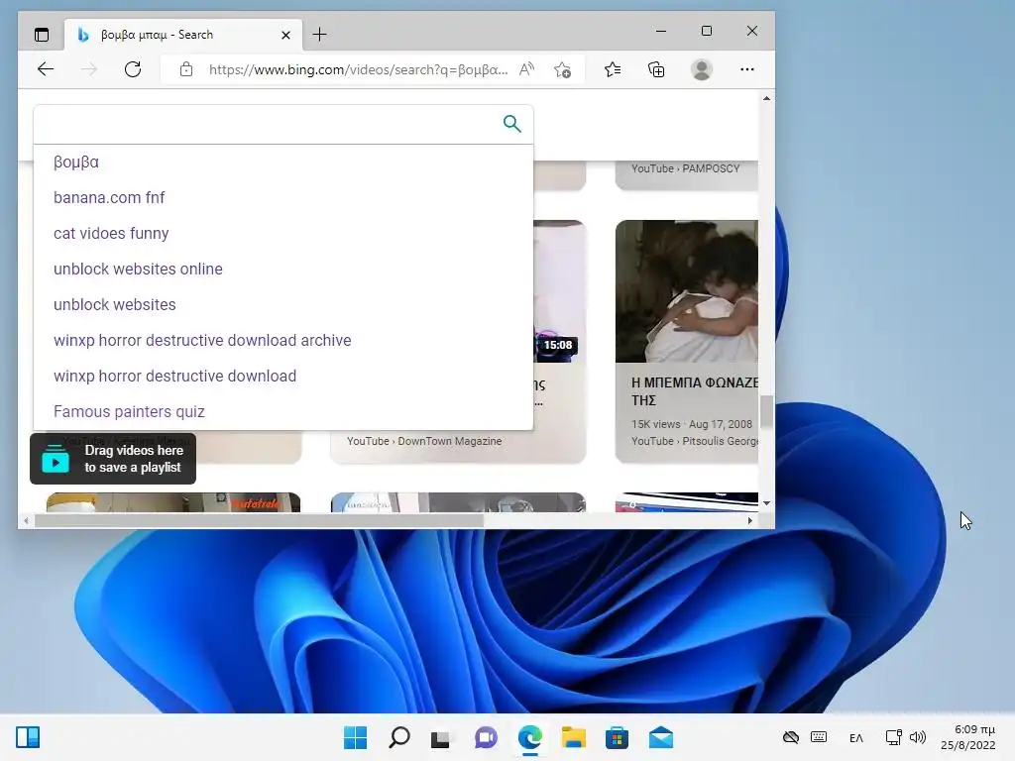
Task: Open the network status tray icon
Action: pyautogui.click(x=894, y=737)
